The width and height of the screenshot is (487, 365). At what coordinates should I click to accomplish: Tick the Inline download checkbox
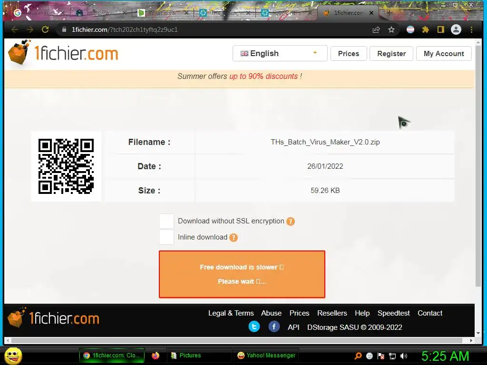[166, 237]
